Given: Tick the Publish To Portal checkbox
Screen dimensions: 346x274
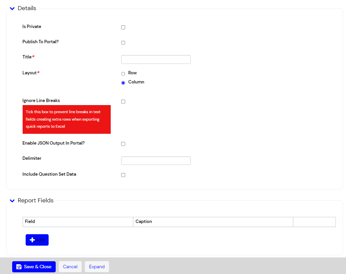Looking at the screenshot, I should [x=123, y=43].
